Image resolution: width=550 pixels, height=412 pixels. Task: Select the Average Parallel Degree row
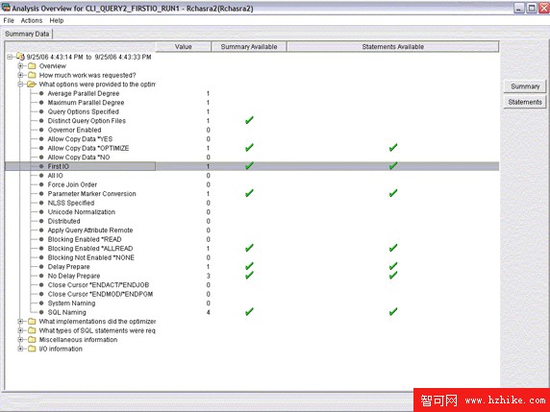[252, 93]
